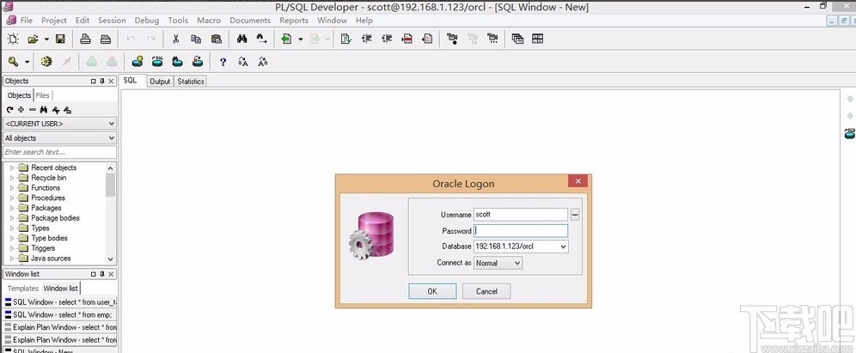Click the Explain plan icon
This screenshot has width=856, height=353.
(137, 62)
